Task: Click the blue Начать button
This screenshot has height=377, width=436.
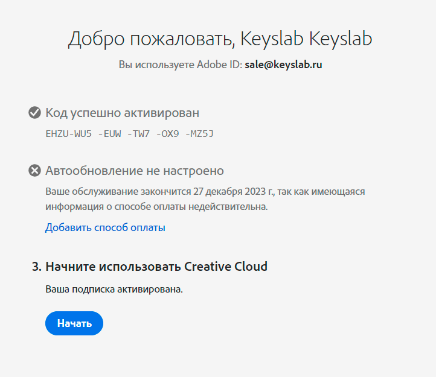Action: click(74, 323)
